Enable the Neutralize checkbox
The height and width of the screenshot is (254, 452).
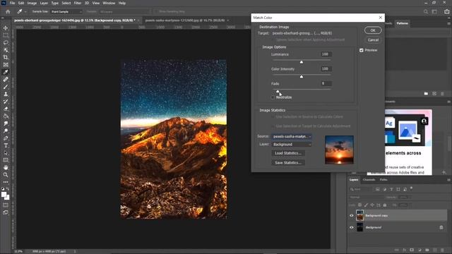(x=273, y=97)
